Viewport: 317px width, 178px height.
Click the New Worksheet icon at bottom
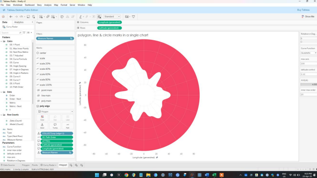pyautogui.click(x=71, y=165)
